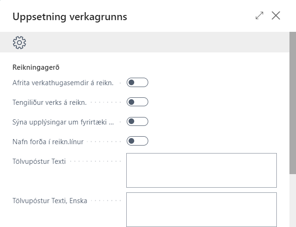Turn on Sýna upplýsingar um fyrirtæki switch
The image size is (296, 227).
coord(137,122)
